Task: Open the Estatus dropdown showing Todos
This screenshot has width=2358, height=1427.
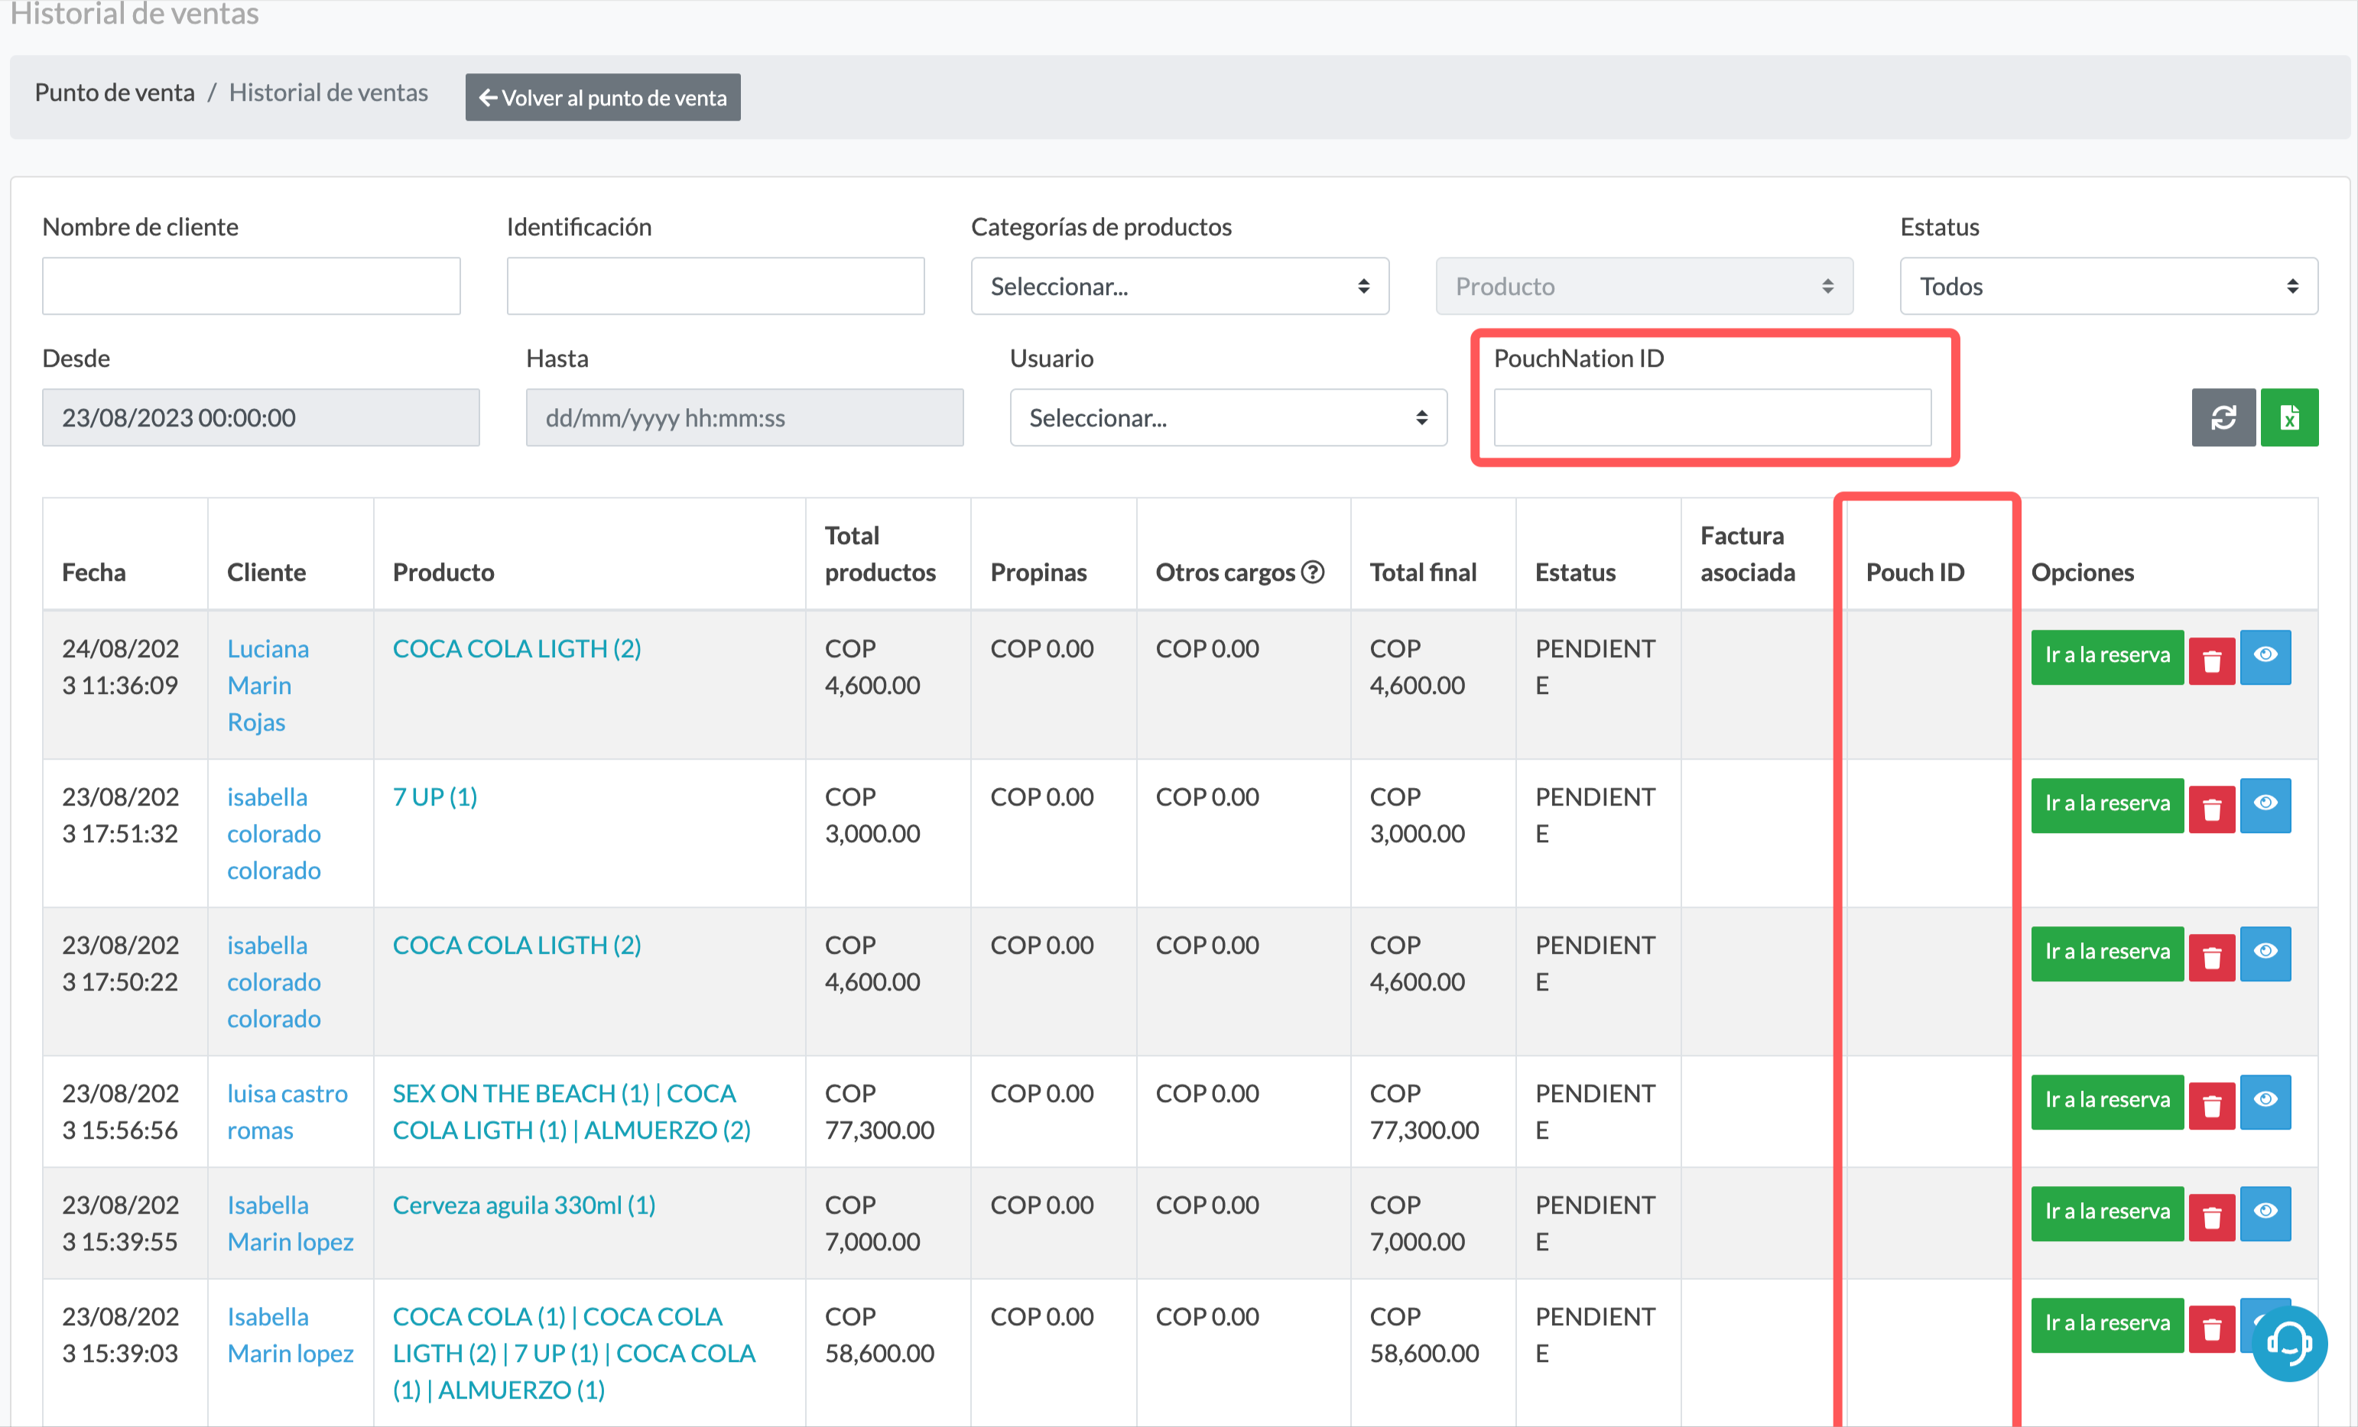Action: click(x=2108, y=286)
